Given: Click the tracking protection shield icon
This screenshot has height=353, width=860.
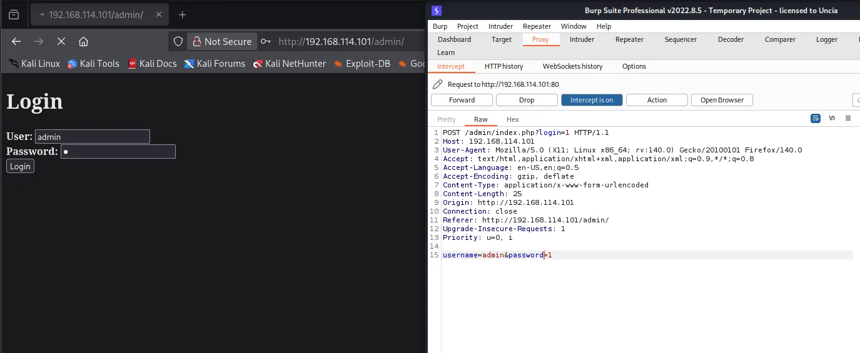Looking at the screenshot, I should (178, 41).
